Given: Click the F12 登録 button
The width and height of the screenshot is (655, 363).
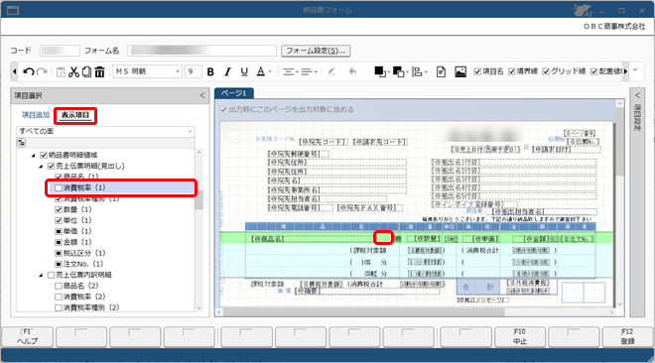Looking at the screenshot, I should coord(627,336).
